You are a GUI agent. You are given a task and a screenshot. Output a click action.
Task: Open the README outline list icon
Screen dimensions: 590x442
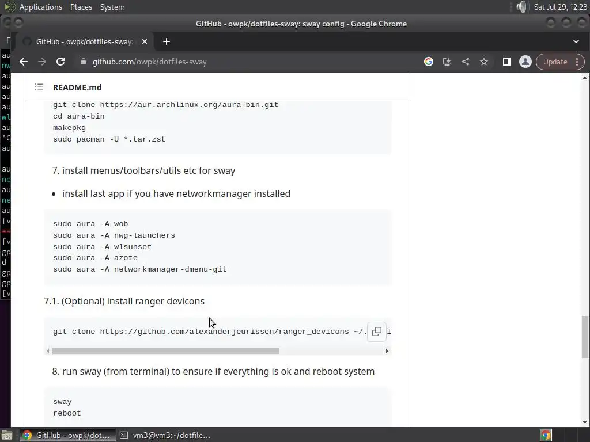pyautogui.click(x=39, y=87)
